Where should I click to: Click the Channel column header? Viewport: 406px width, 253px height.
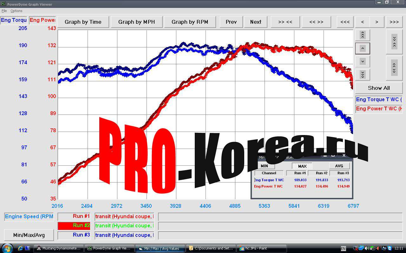(x=269, y=173)
